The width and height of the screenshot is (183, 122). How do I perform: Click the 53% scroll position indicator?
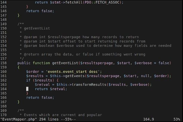click(x=177, y=119)
